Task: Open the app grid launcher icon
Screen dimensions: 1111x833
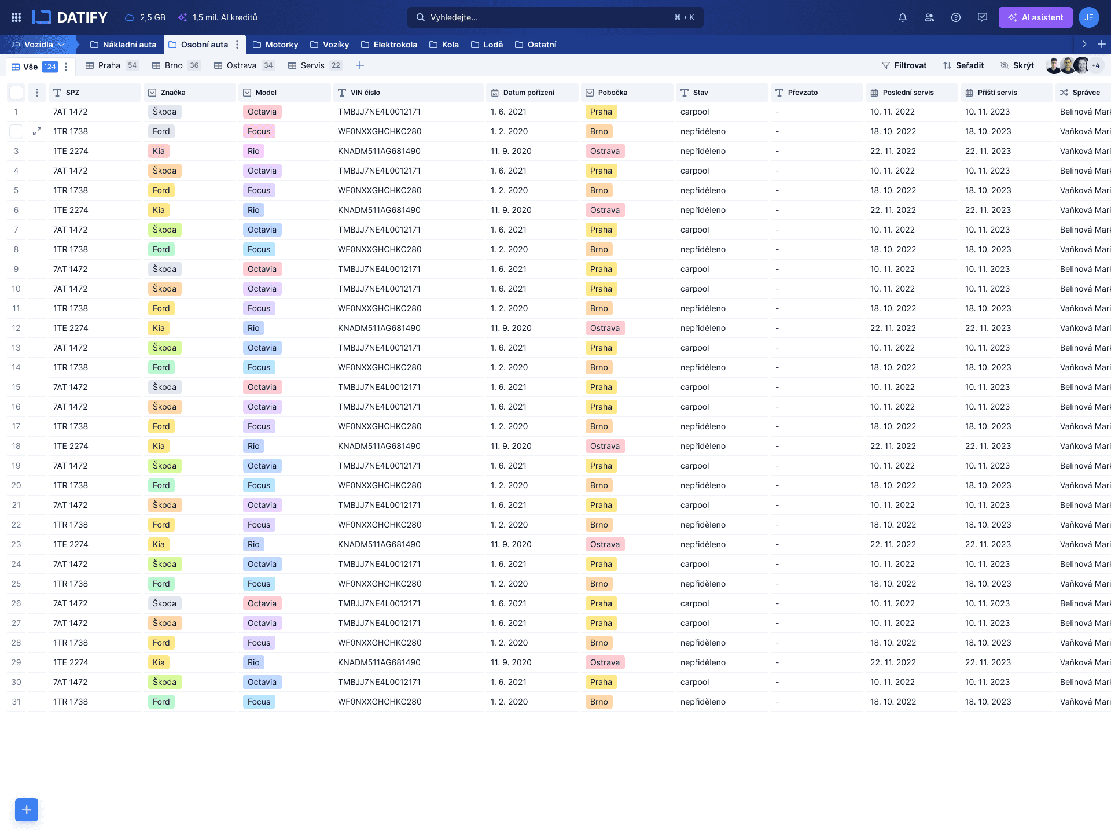Action: [x=16, y=17]
